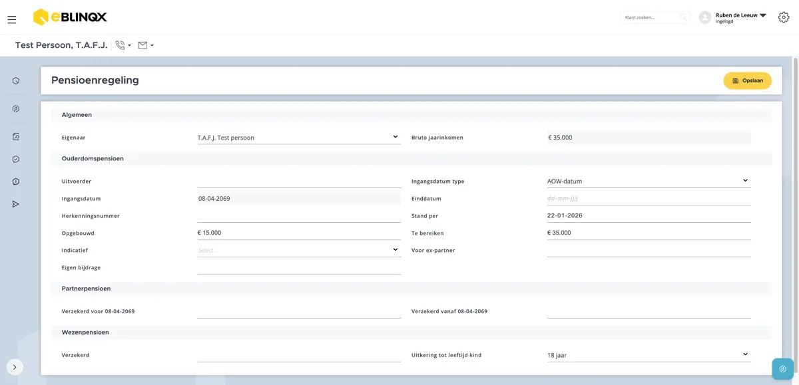This screenshot has height=385, width=799.
Task: Click the document search sidebar icon
Action: 16,137
